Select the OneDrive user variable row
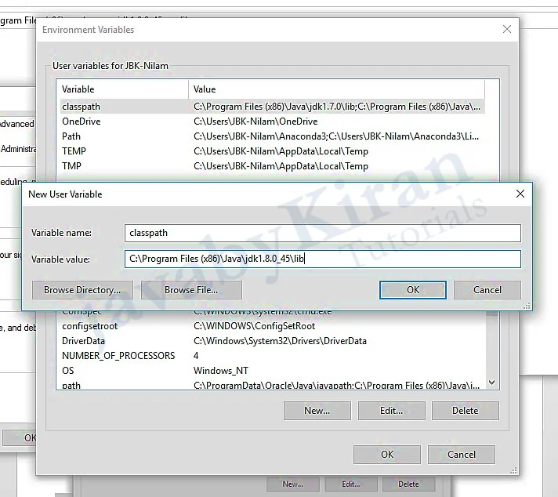The width and height of the screenshot is (558, 497). [x=272, y=122]
